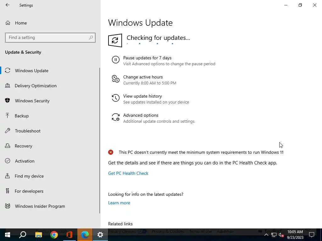Click the Home house icon
322x241 pixels.
tap(8, 23)
